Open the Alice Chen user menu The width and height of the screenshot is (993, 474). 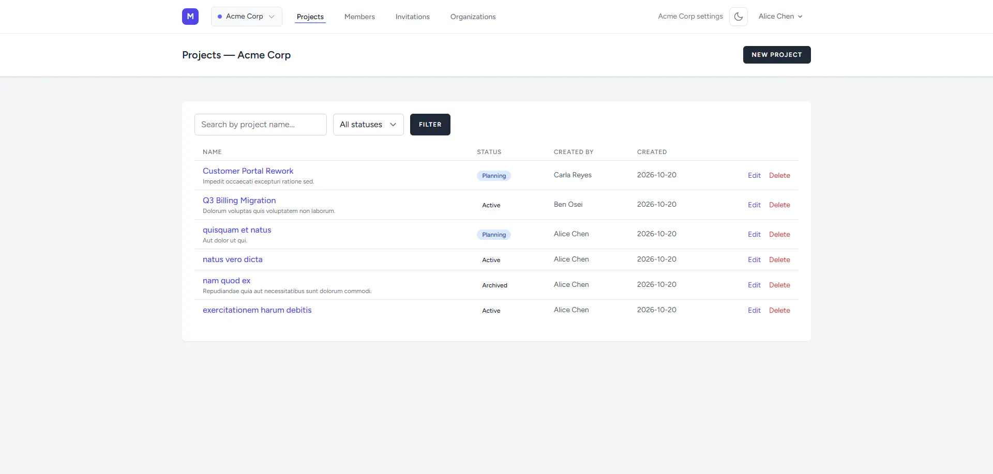click(x=780, y=17)
